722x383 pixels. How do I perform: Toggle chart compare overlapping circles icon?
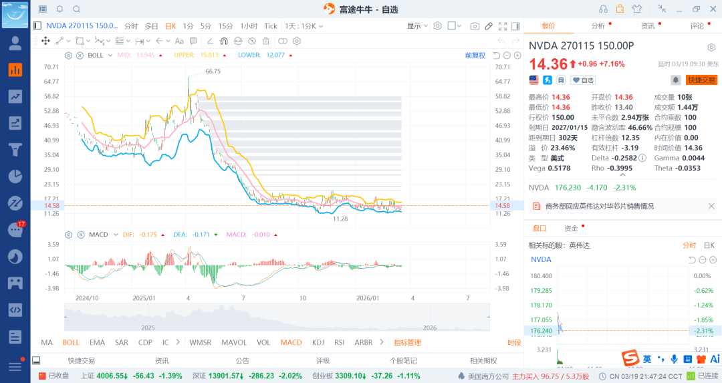point(283,41)
